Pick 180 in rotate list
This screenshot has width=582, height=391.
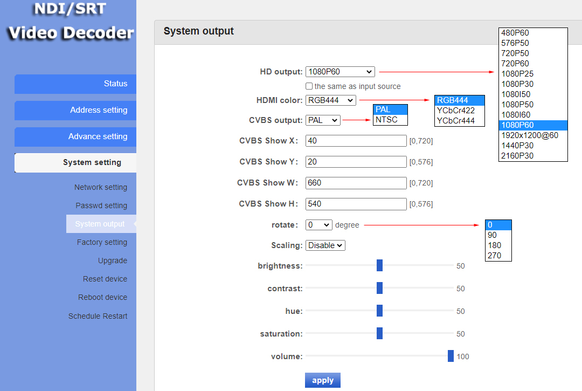point(498,245)
